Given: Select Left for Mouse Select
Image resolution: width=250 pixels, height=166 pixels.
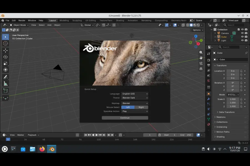Looking at the screenshot, I should pos(128,107).
